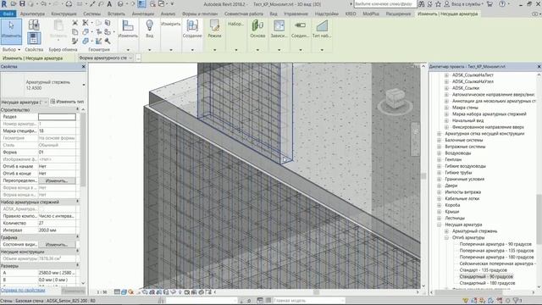Open the Измерить tool panel

pyautogui.click(x=171, y=24)
